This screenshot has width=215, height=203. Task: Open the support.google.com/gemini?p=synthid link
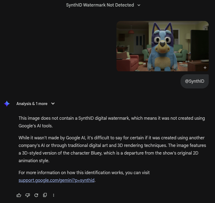(56, 180)
